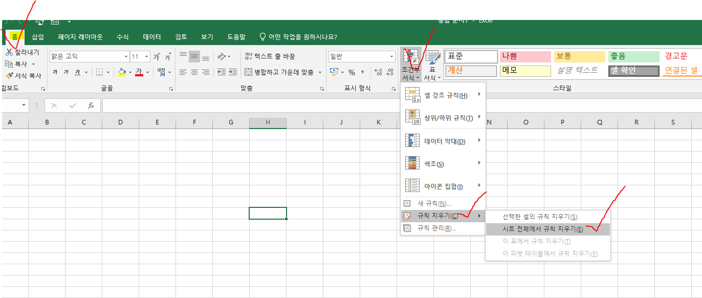Click the comma style icon
The image size is (702, 298).
pos(363,72)
